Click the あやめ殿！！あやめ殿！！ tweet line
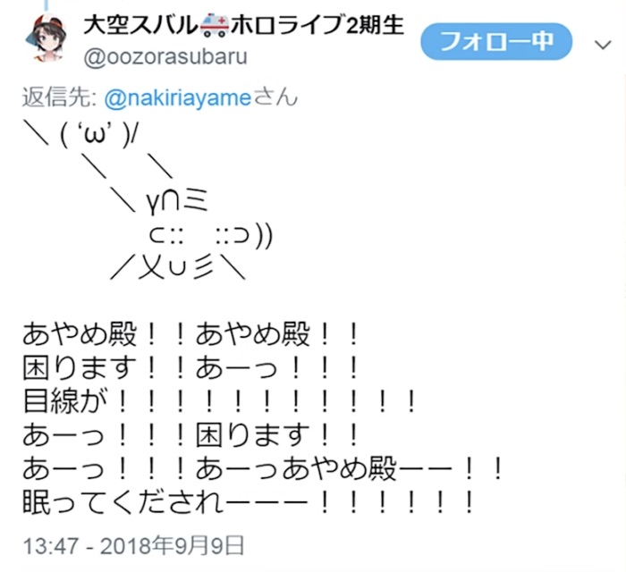The height and width of the screenshot is (572, 626). (x=190, y=334)
